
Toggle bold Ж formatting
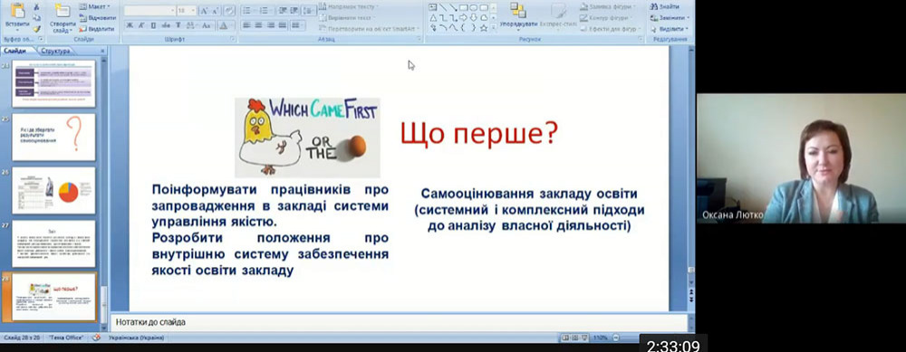click(130, 25)
